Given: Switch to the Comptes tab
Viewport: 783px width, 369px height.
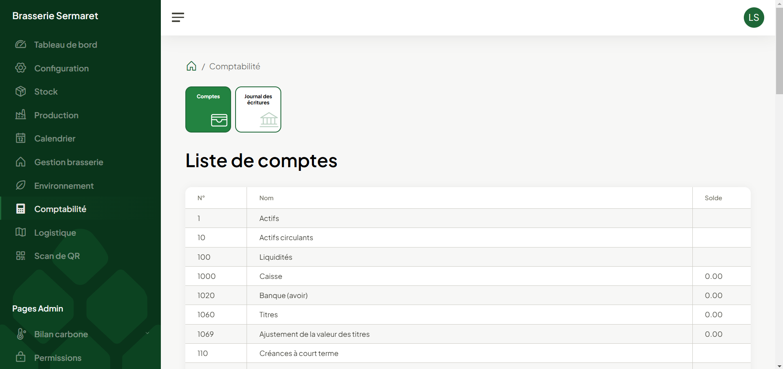Looking at the screenshot, I should point(208,109).
